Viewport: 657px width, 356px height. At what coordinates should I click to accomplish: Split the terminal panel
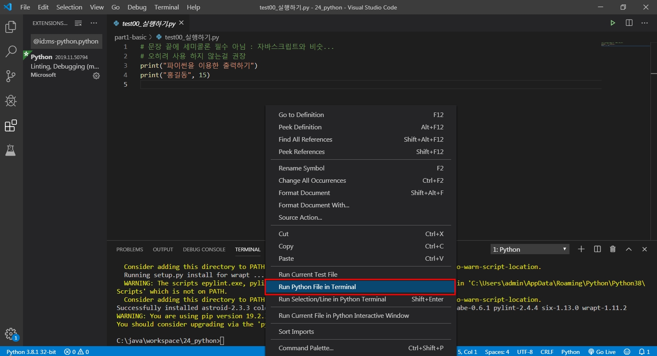(597, 249)
